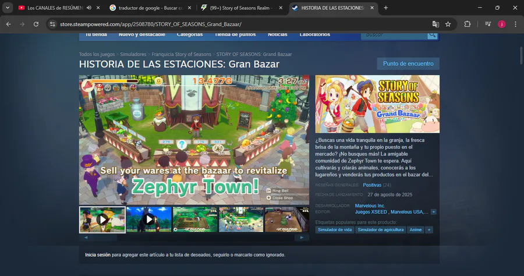Go forward to the next page
The height and width of the screenshot is (276, 524).
(22, 24)
